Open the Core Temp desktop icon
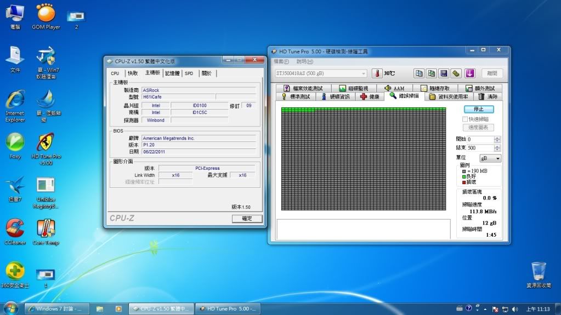 46,228
